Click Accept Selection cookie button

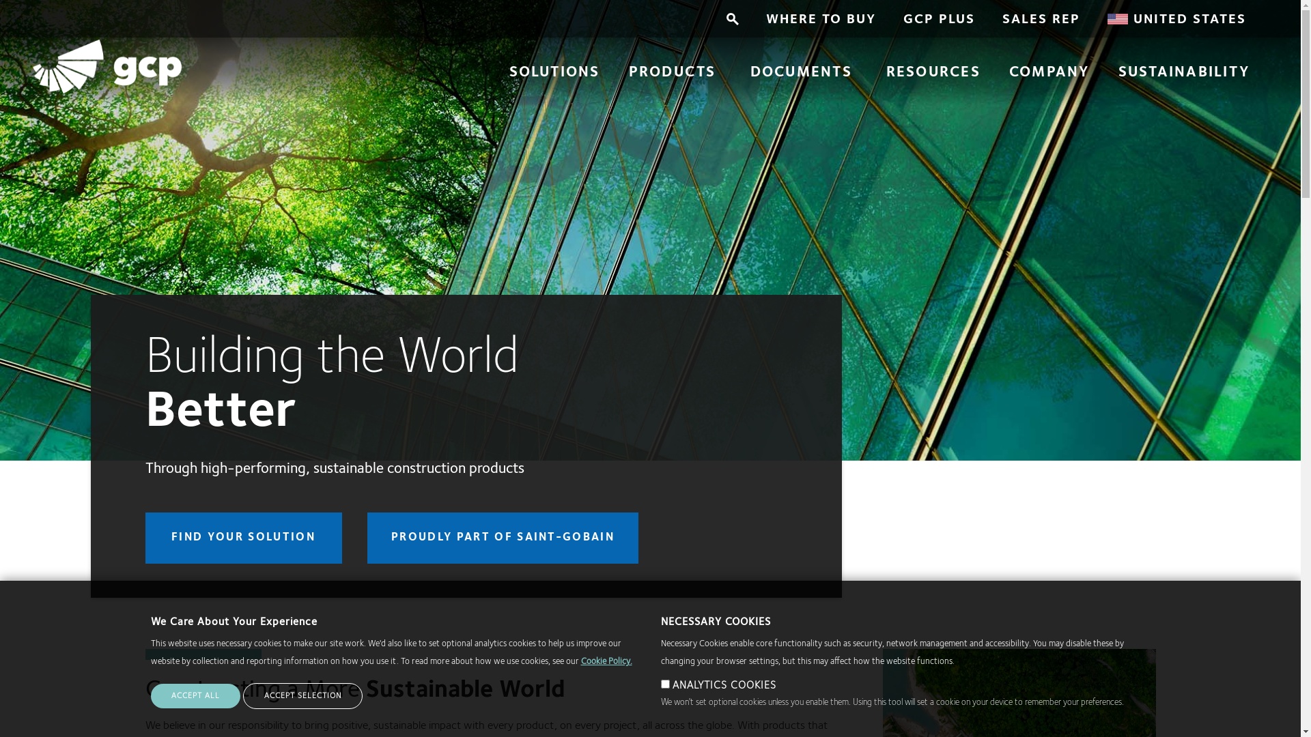(302, 696)
